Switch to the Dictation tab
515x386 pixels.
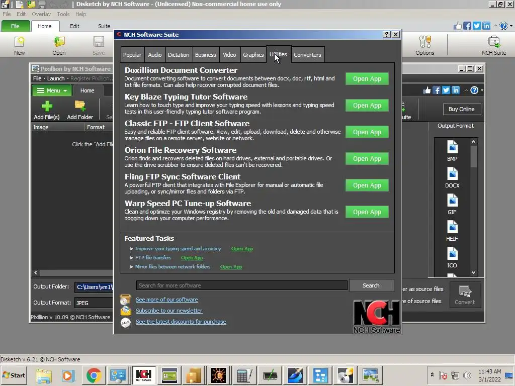coord(179,55)
